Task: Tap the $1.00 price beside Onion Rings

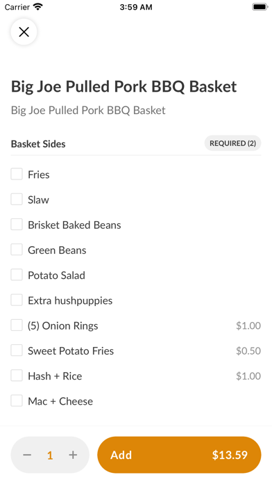Action: [x=248, y=325]
